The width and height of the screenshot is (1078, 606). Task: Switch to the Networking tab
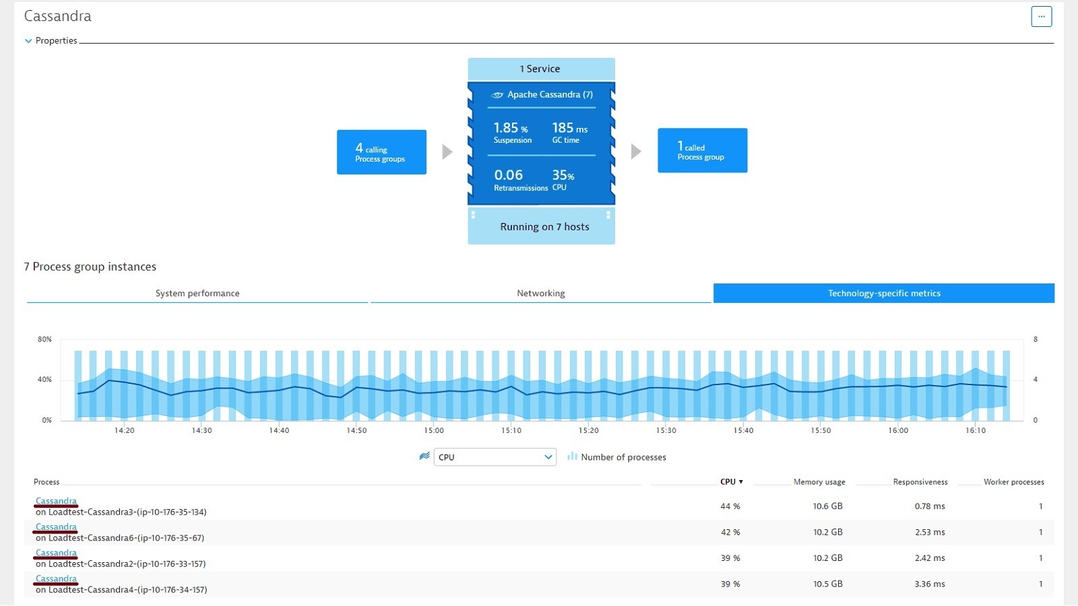click(x=541, y=294)
